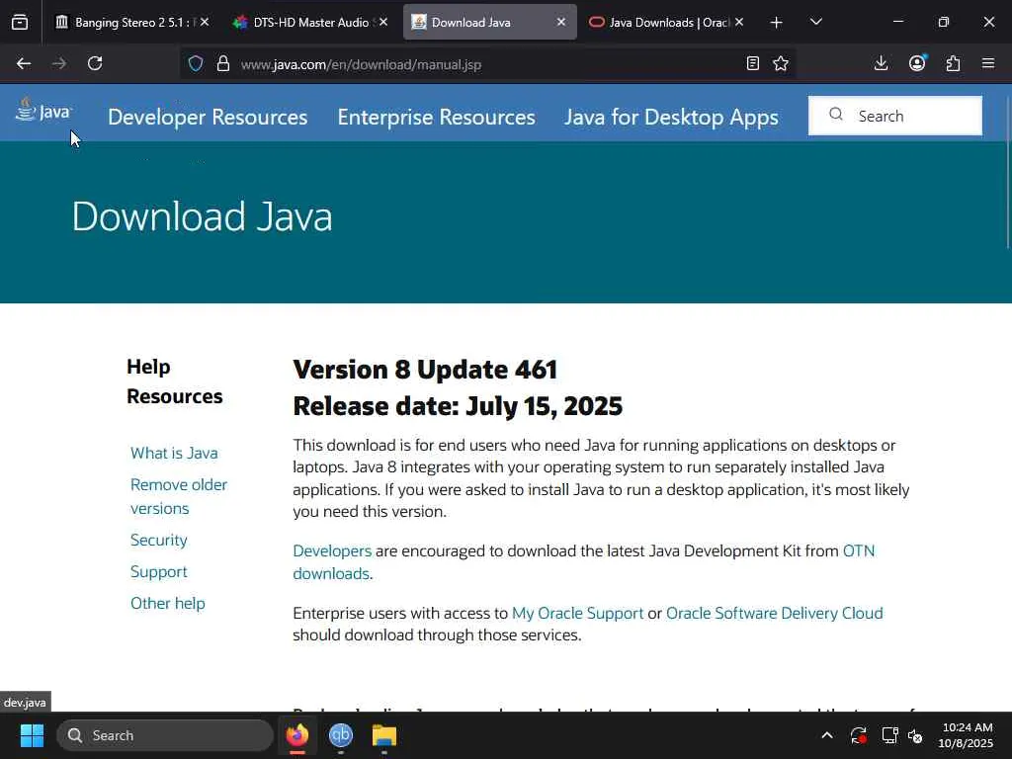Reload the current page
This screenshot has width=1012, height=759.
click(x=95, y=63)
